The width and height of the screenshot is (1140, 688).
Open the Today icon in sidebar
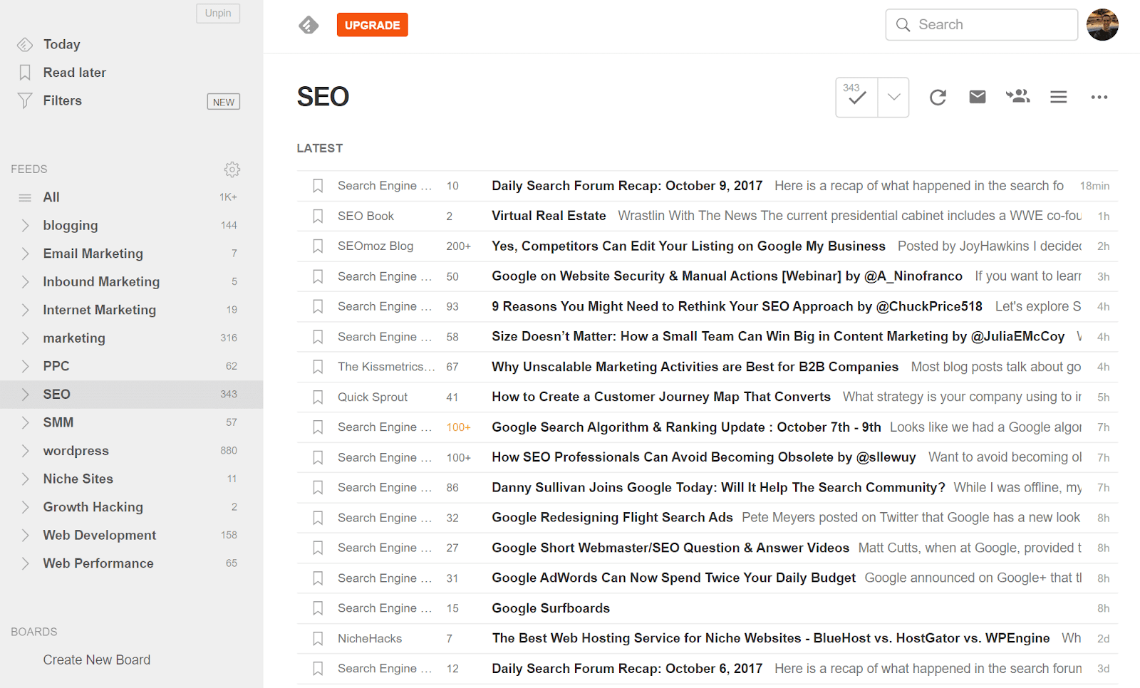25,45
